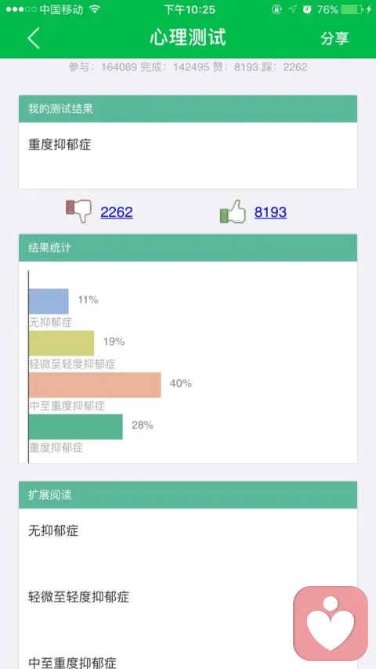Select the orange 40% bar
This screenshot has height=669, width=376.
click(95, 385)
